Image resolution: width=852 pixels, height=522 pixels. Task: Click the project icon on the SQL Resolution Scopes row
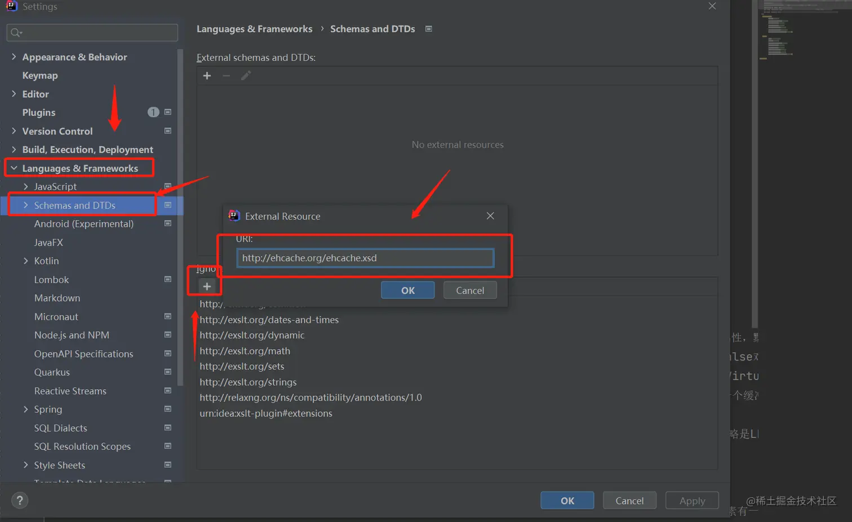tap(167, 446)
